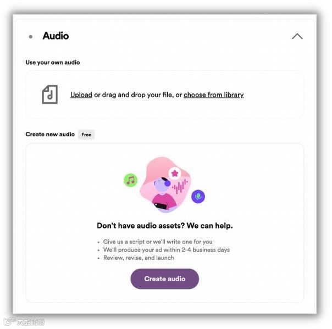The width and height of the screenshot is (332, 329).
Task: Click the "Give us a script" bullet text
Action: pyautogui.click(x=158, y=242)
